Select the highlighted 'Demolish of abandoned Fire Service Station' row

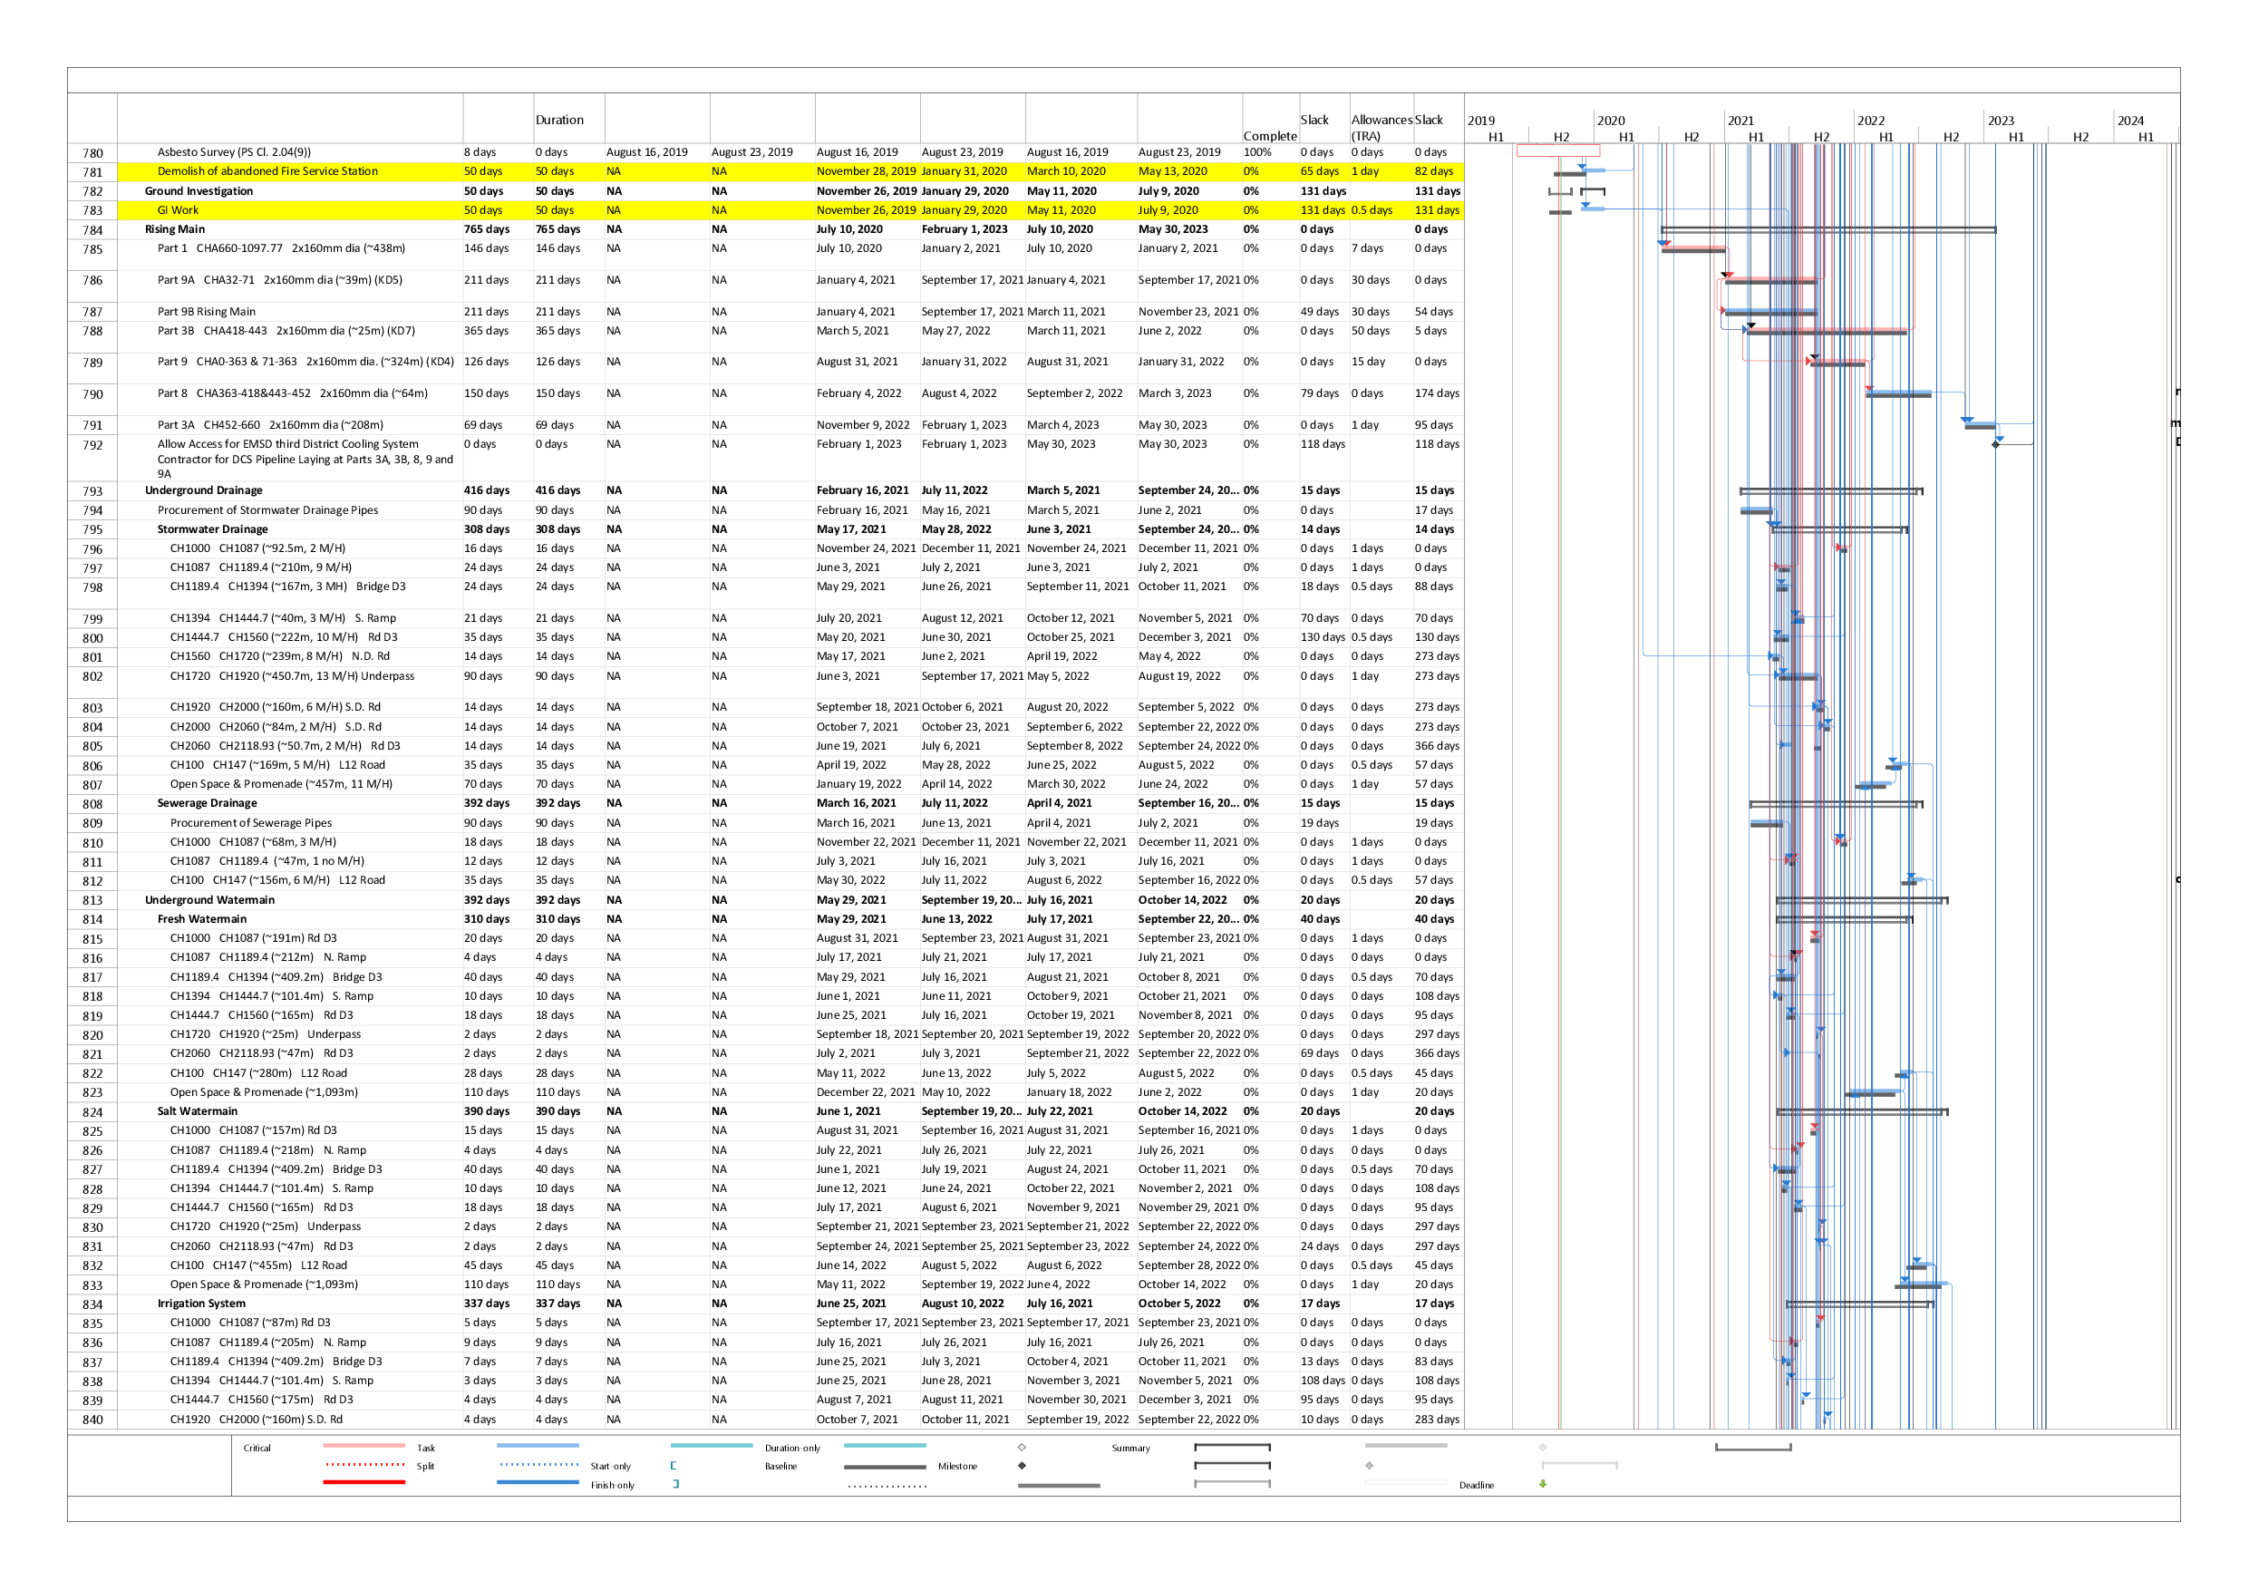790,171
